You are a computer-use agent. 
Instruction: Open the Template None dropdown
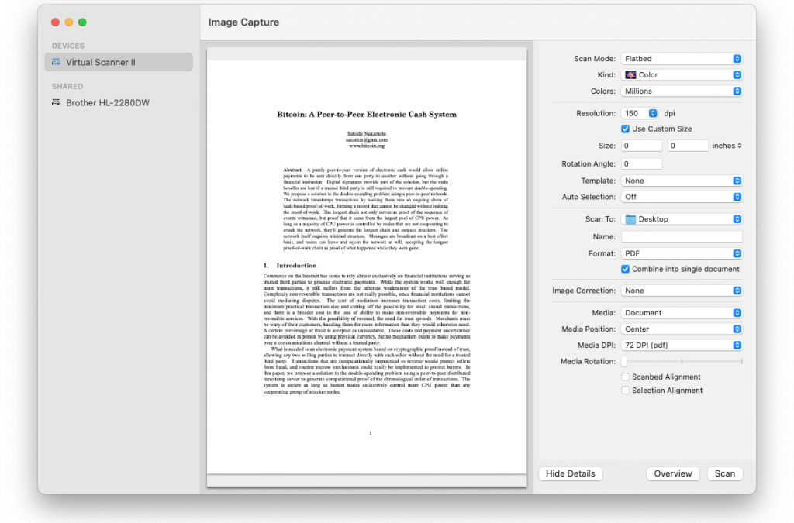pyautogui.click(x=682, y=181)
